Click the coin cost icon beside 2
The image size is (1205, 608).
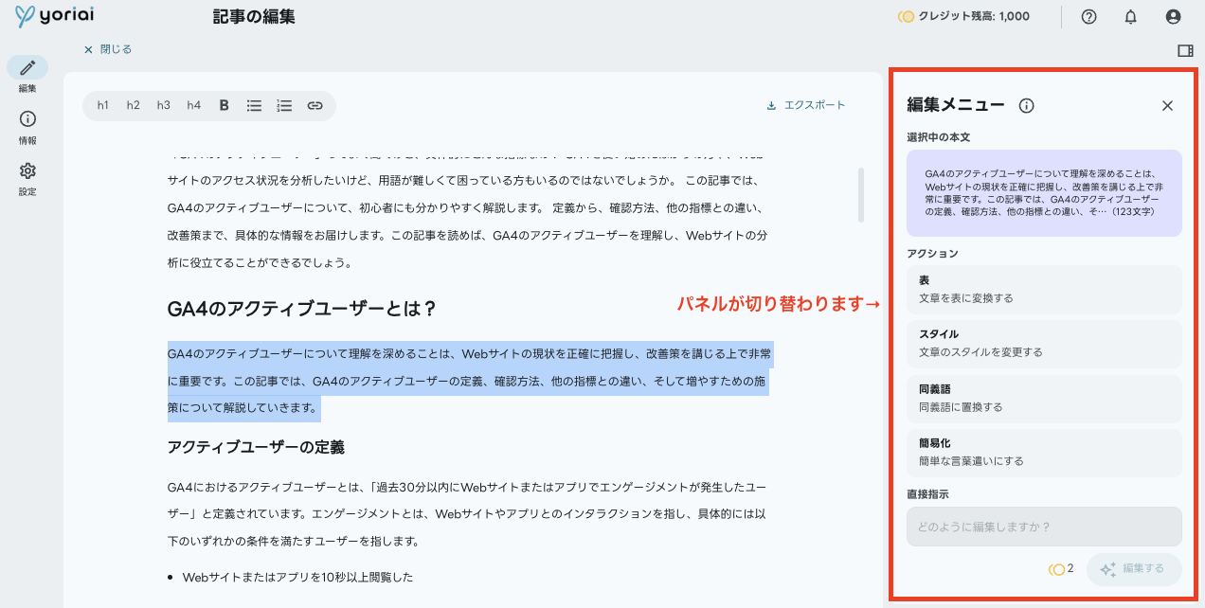(x=1056, y=569)
